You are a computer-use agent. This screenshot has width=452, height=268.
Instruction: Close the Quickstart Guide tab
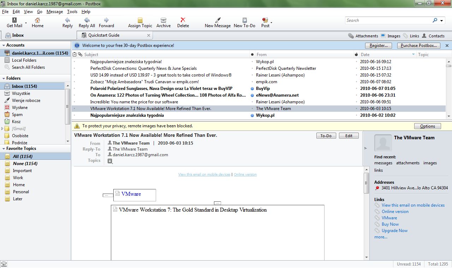149,35
